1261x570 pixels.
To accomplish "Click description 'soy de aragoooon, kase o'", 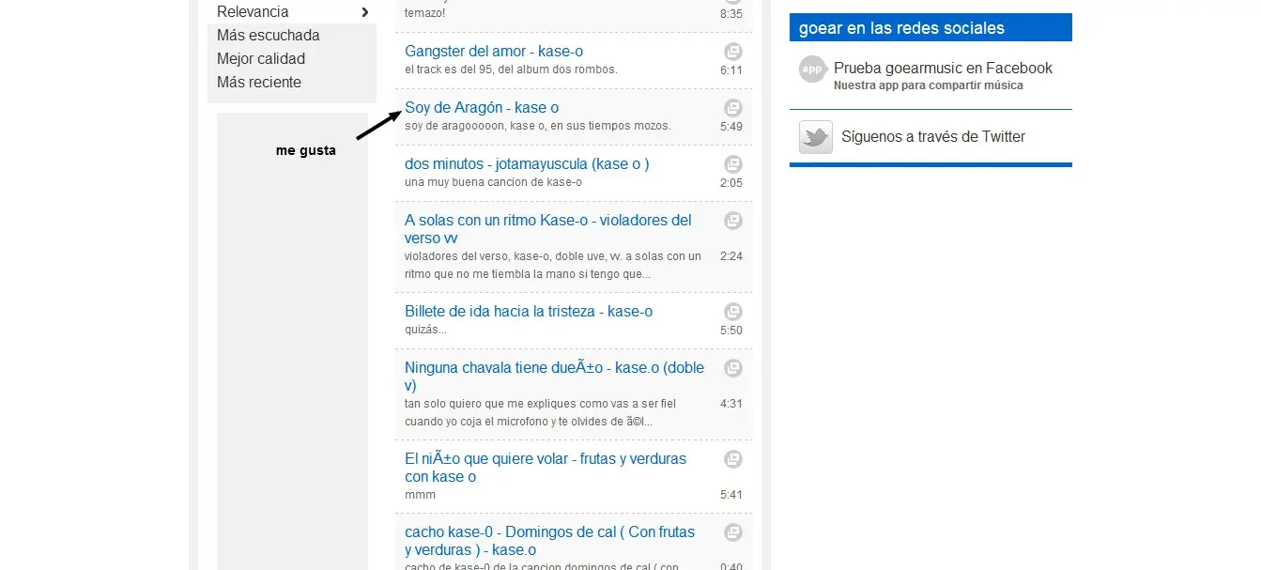I will coord(538,127).
